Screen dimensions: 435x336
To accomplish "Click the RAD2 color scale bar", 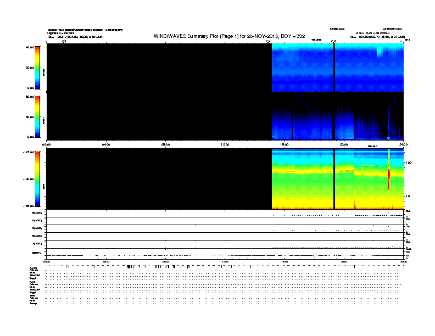I will (37, 68).
